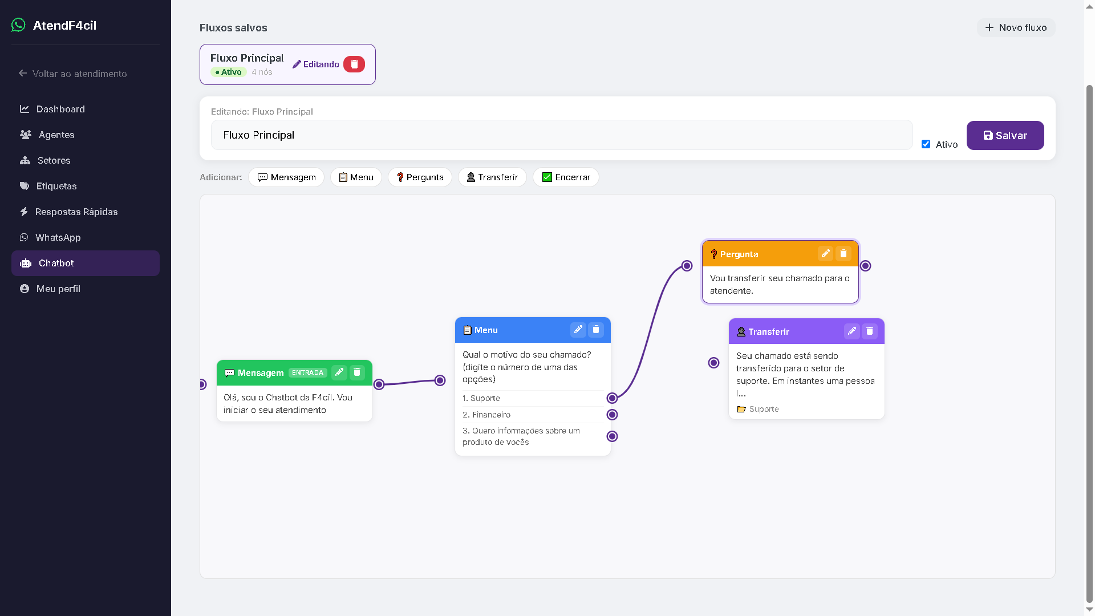Viewport: 1095px width, 616px height.
Task: Open the WhatsApp sidebar item
Action: (x=86, y=237)
